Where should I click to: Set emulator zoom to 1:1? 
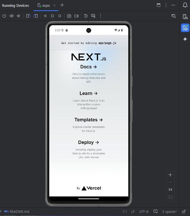(x=170, y=190)
